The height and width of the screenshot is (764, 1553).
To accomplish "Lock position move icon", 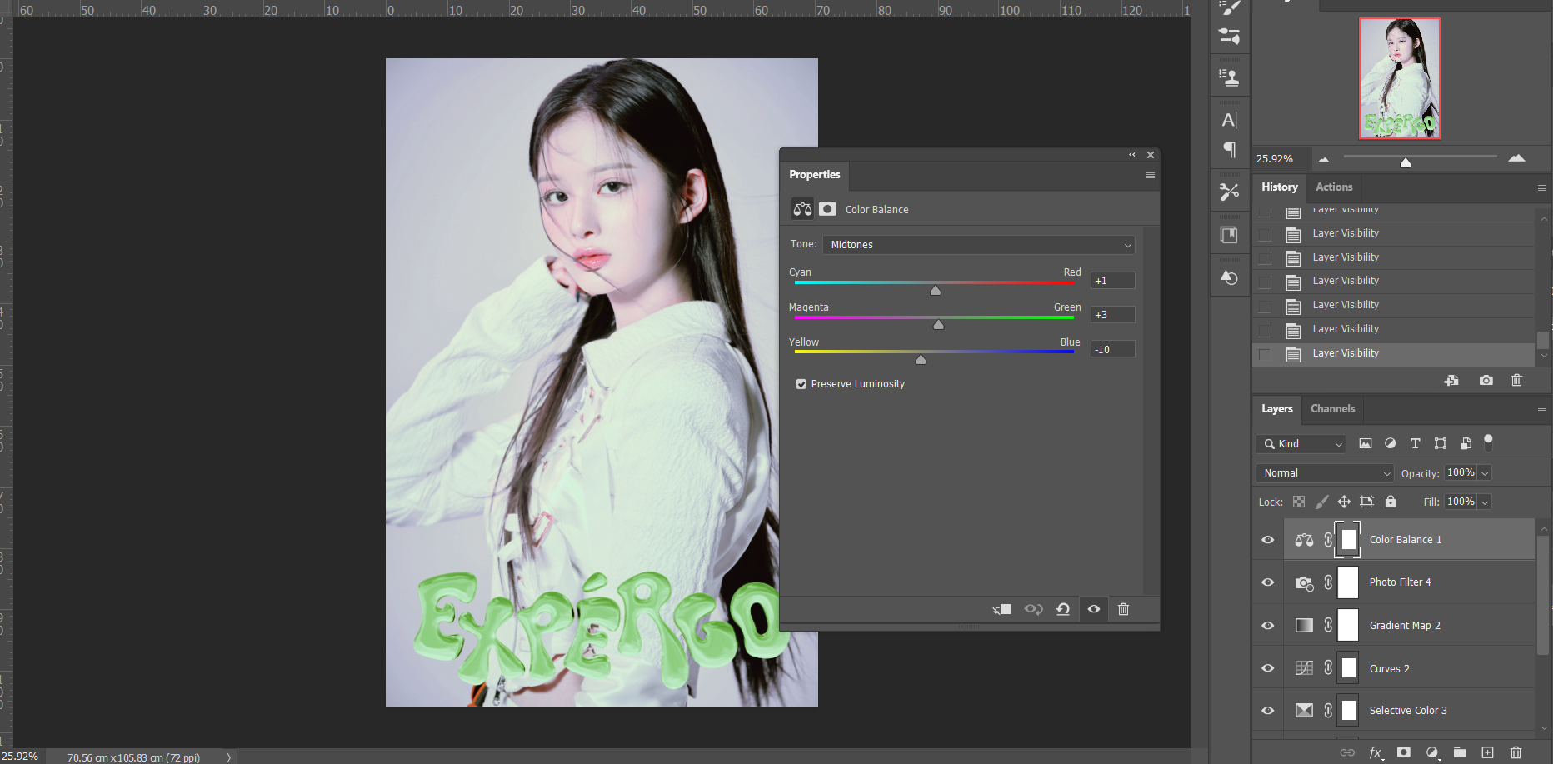I will [1344, 502].
